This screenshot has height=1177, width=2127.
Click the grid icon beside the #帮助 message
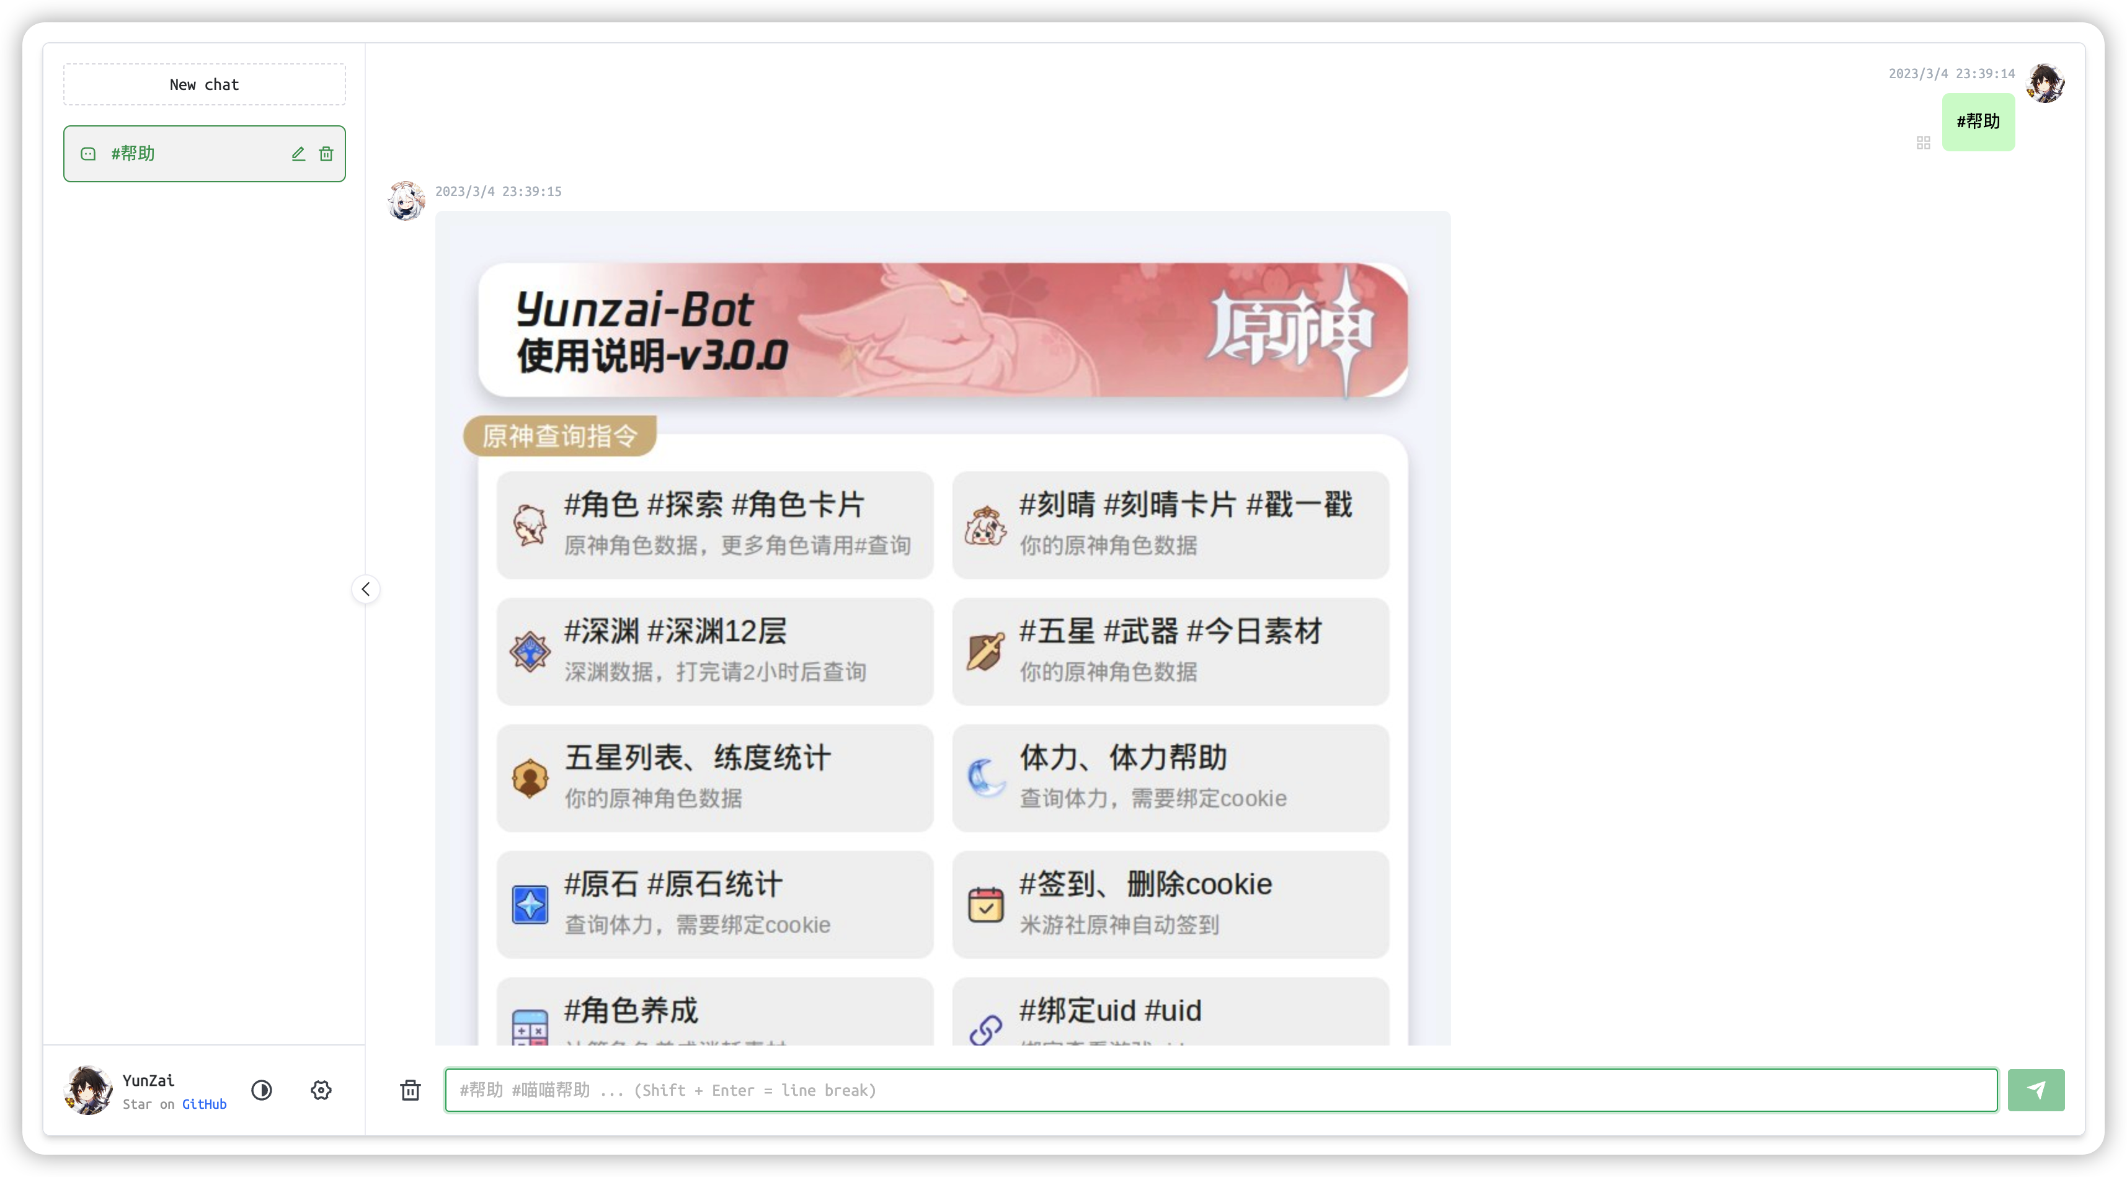click(x=1924, y=142)
